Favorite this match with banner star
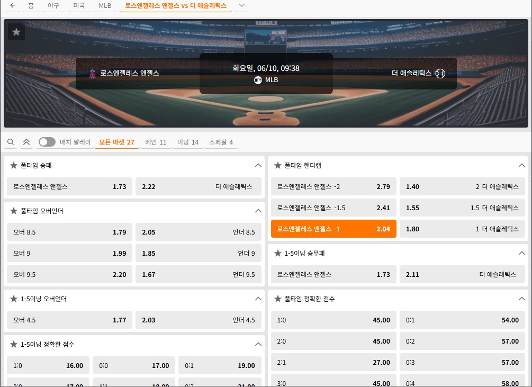Viewport: 532px width, 387px height. (16, 32)
